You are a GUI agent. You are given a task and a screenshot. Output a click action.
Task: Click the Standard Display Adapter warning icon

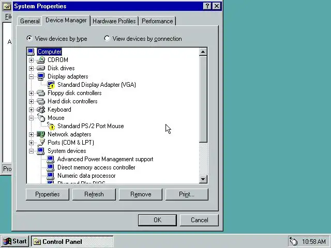coord(51,85)
